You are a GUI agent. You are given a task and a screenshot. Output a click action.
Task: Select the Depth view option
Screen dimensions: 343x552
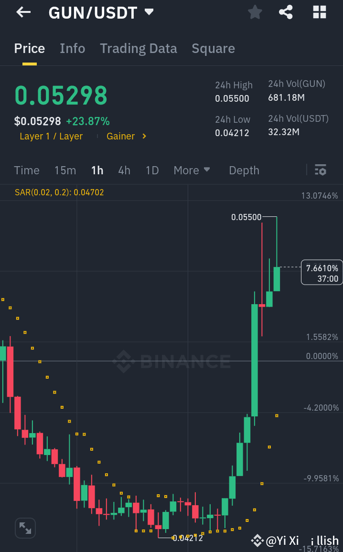point(244,170)
